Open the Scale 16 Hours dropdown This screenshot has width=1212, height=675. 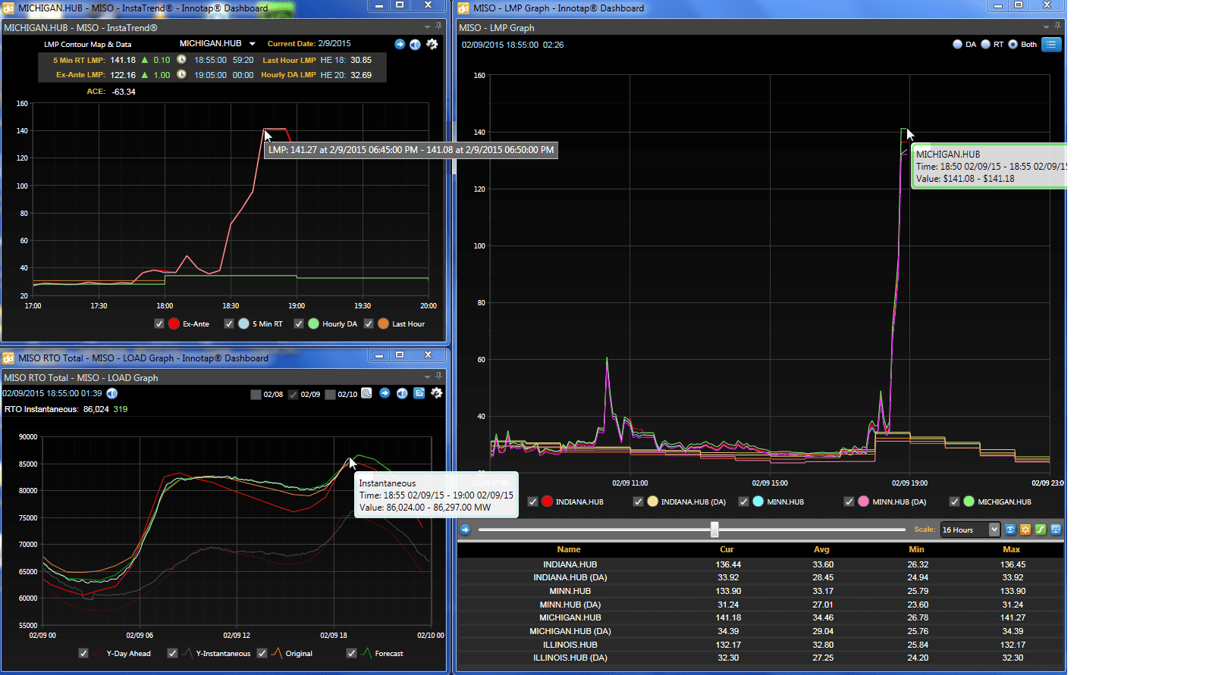pyautogui.click(x=994, y=530)
